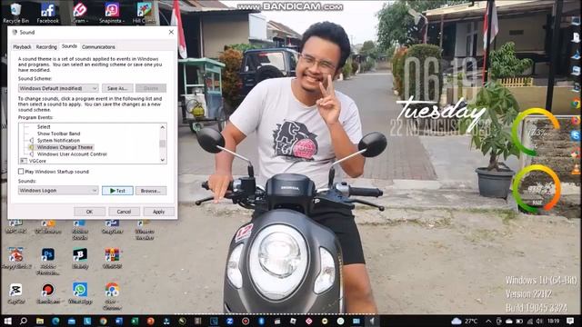Click the taskbar clock showing 18:19
Viewport: 582px width, 327px height.
553,321
